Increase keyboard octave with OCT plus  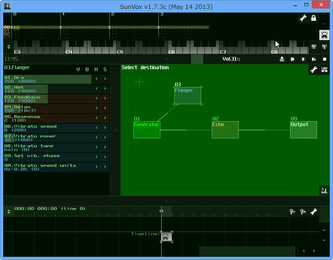pos(324,47)
